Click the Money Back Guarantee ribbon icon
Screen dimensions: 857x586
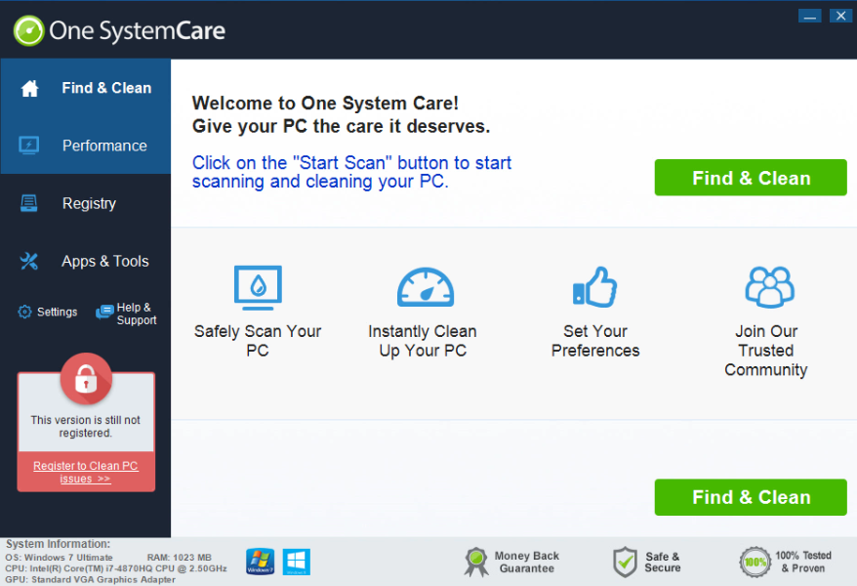[476, 562]
